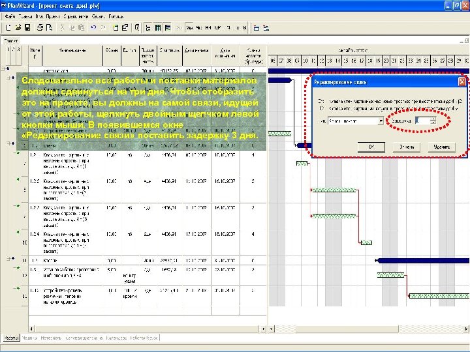
Task: Click Отмена in the link editing dialog
Action: (x=407, y=147)
